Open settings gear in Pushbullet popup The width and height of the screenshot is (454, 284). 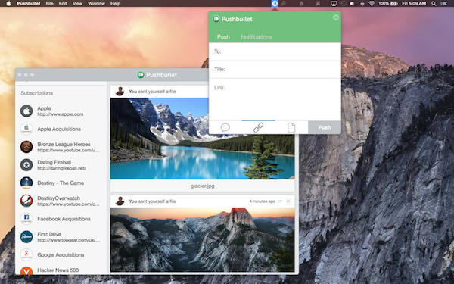(x=335, y=17)
